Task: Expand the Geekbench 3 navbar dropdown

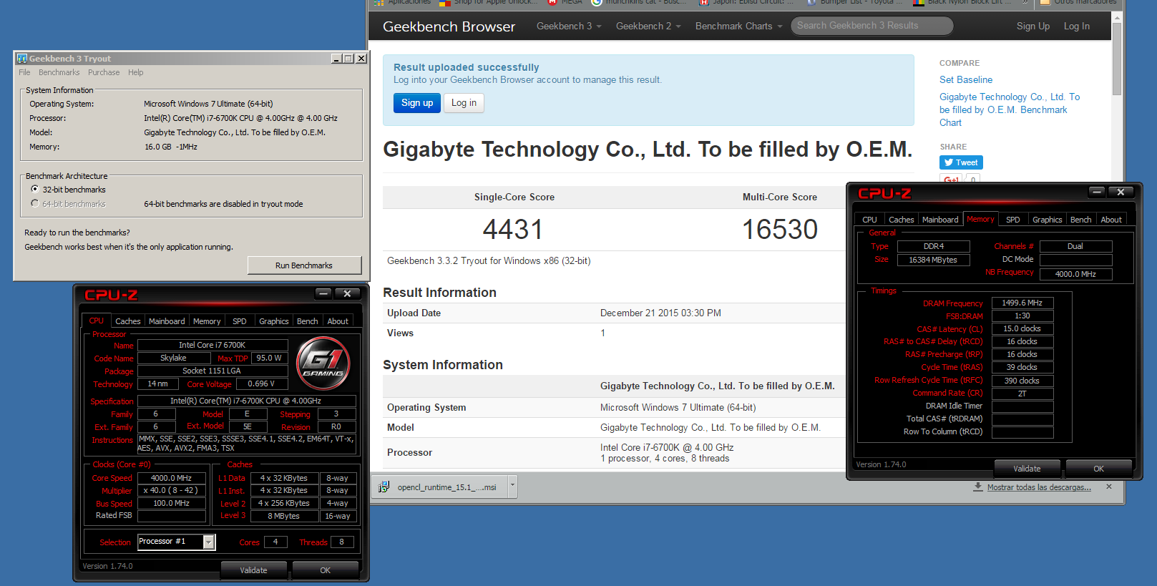Action: (569, 26)
